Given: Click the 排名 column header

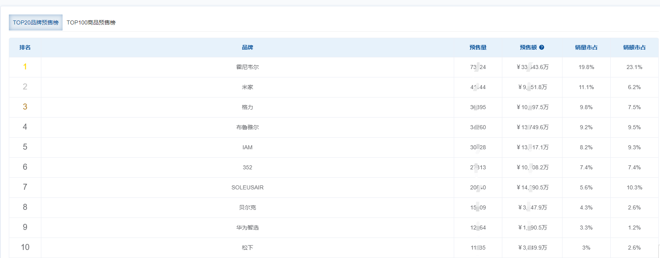Looking at the screenshot, I should [25, 47].
